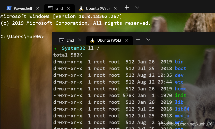
Task: Close the cmd tab in back window
Action: pyautogui.click(x=68, y=8)
